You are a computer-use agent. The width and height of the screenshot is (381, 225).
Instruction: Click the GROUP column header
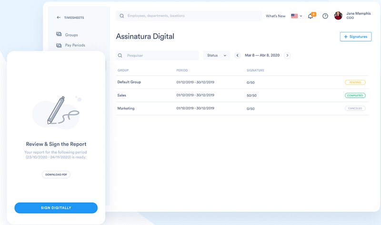tap(123, 70)
